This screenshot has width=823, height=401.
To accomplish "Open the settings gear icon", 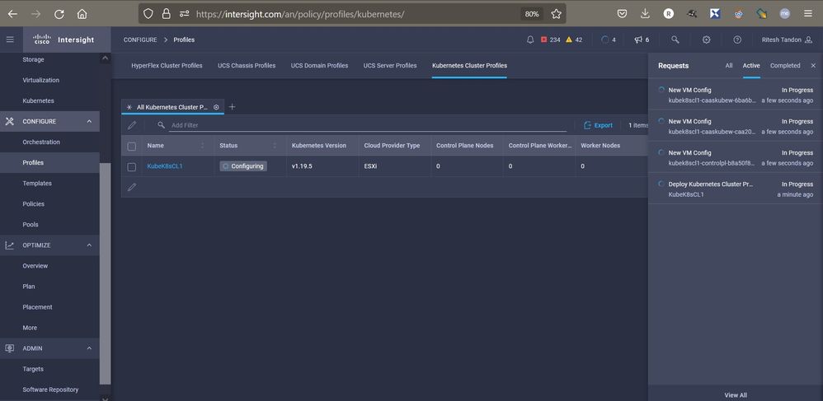I will pos(707,40).
